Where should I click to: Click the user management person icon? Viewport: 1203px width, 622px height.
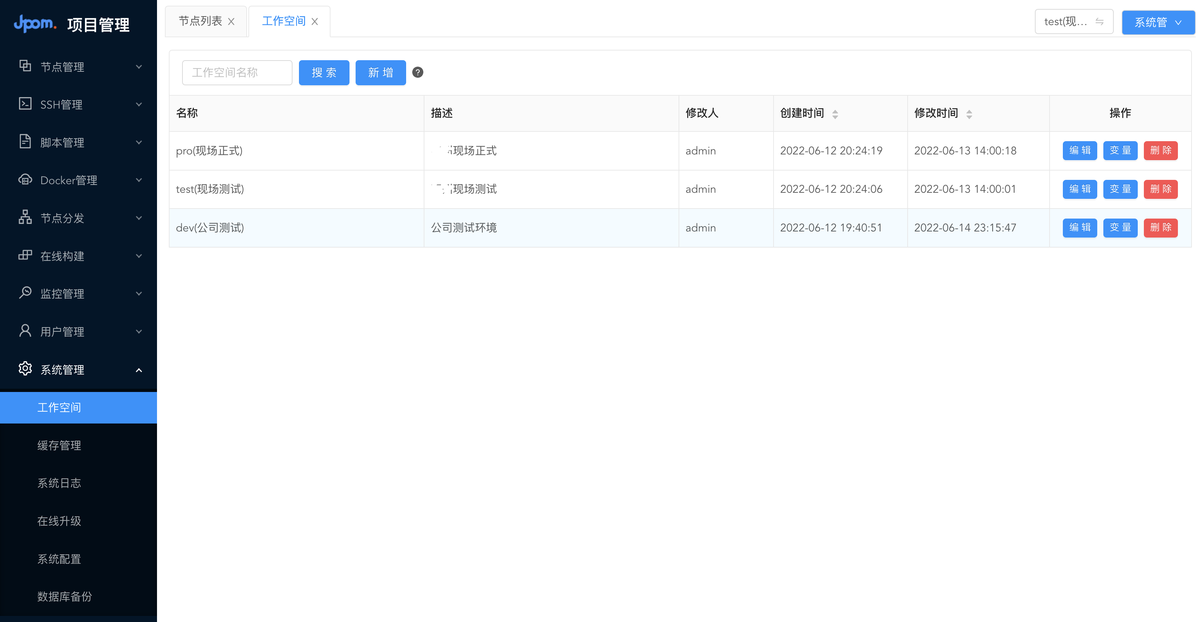coord(25,330)
